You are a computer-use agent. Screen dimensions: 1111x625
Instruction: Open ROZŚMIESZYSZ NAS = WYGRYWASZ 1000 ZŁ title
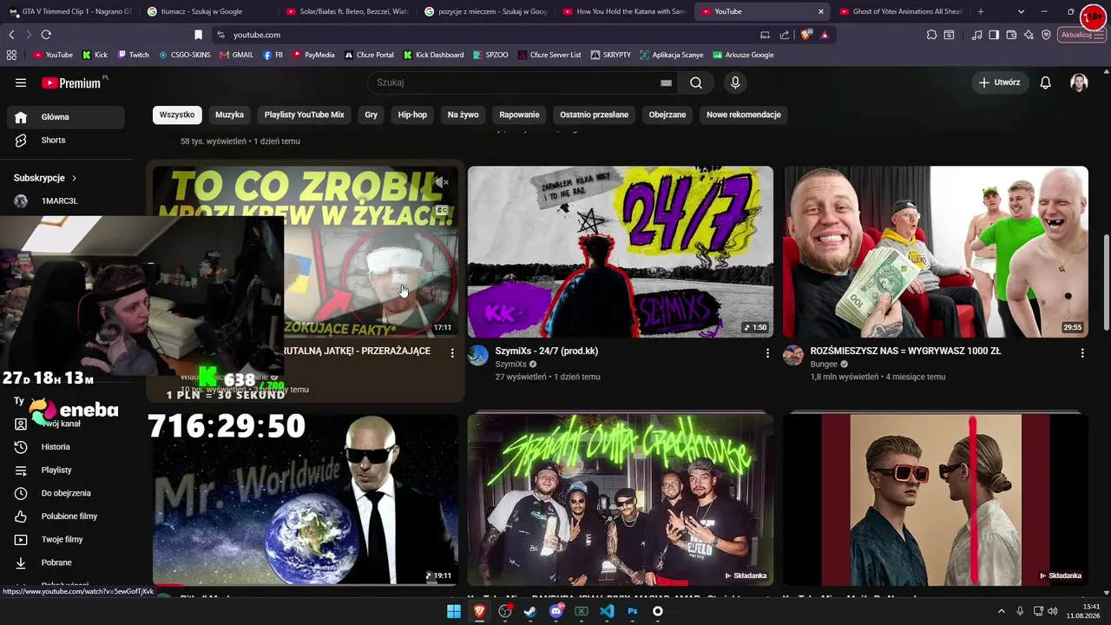click(x=905, y=351)
